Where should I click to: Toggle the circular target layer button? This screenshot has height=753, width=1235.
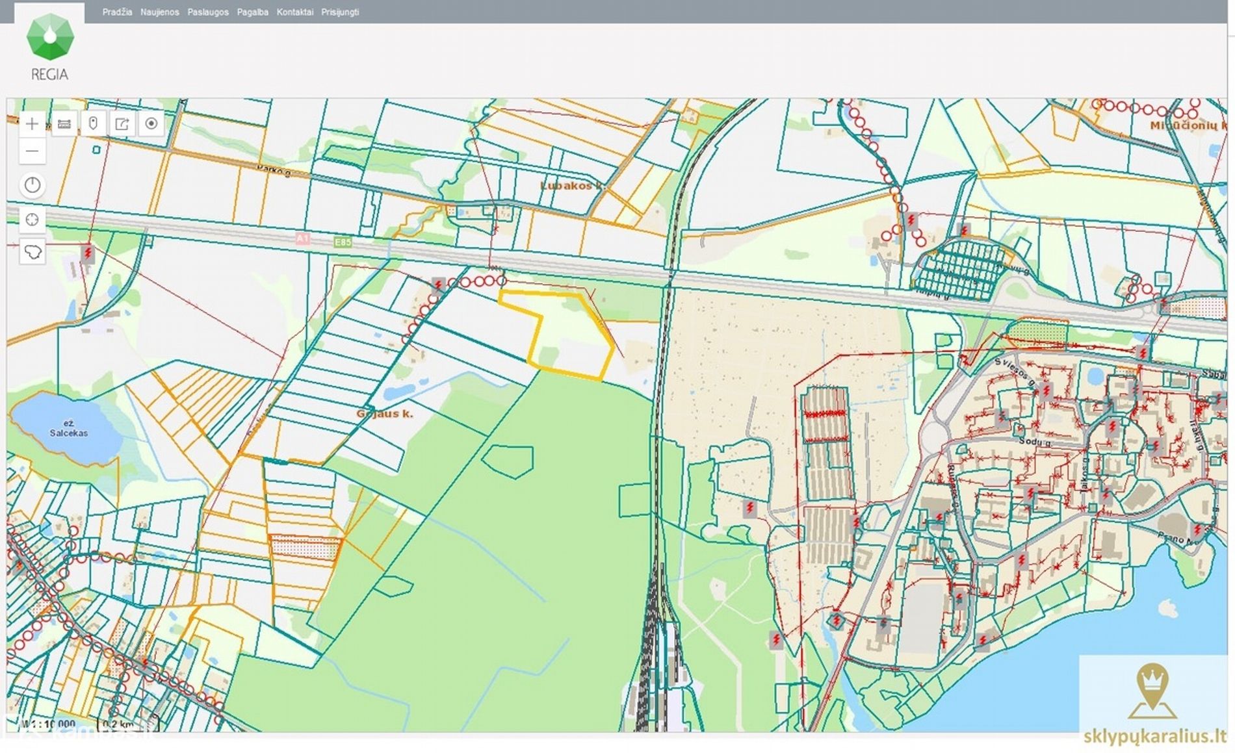point(151,123)
